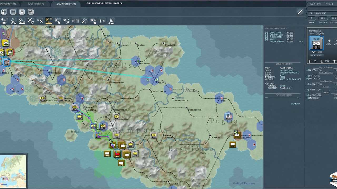The image size is (337, 189).
Task: Select the planes-bombing-city mode icon
Action: coord(22,21)
